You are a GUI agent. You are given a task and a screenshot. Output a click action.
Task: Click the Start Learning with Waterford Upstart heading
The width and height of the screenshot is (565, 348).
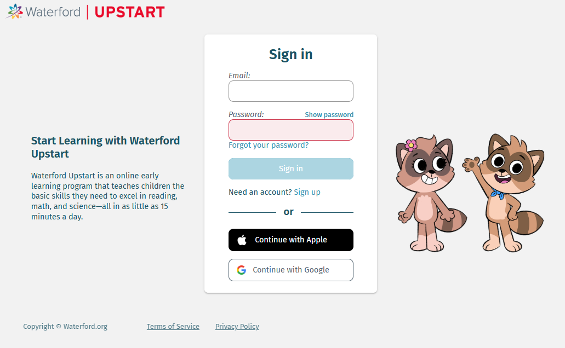[105, 147]
